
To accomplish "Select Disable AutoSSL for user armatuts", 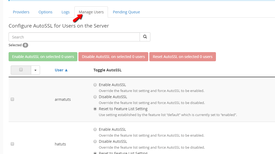I will pos(95,97).
